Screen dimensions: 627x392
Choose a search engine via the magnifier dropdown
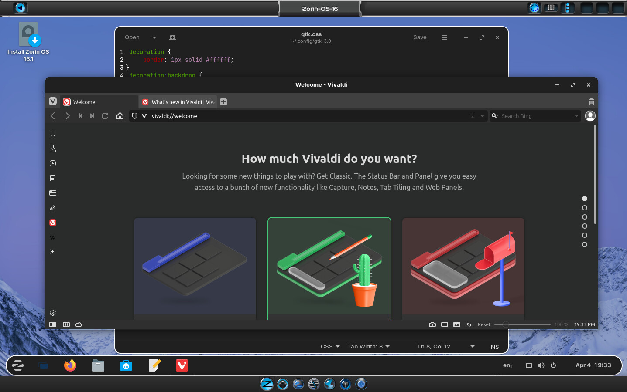(x=495, y=116)
